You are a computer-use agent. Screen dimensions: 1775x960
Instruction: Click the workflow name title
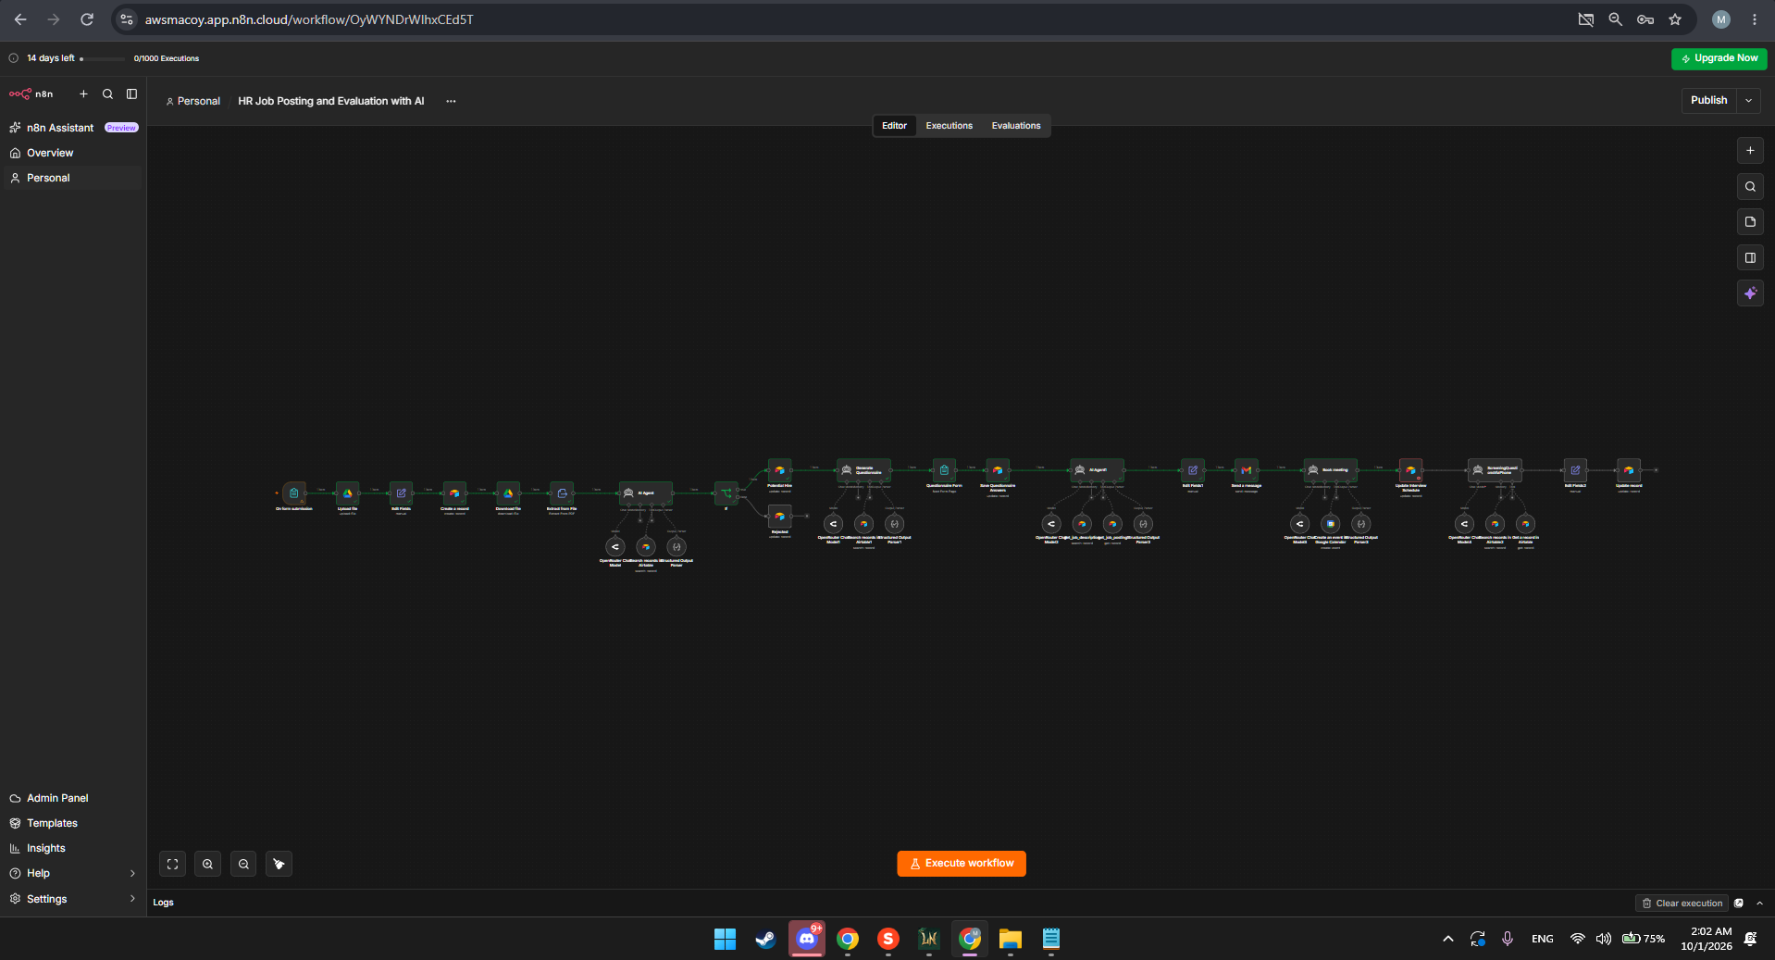[331, 101]
